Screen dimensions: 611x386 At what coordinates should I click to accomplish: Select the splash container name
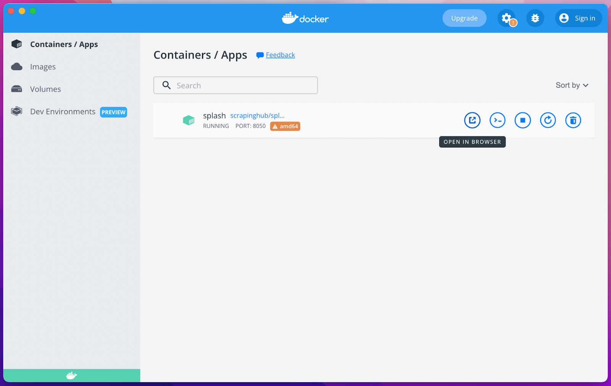214,115
